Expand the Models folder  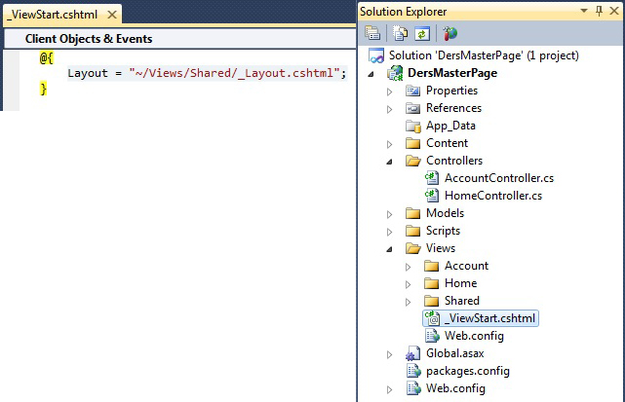point(389,214)
